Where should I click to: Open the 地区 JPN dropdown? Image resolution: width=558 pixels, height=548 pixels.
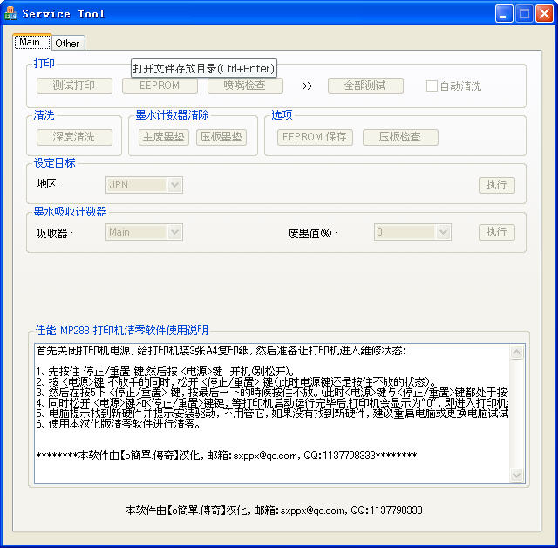click(174, 185)
